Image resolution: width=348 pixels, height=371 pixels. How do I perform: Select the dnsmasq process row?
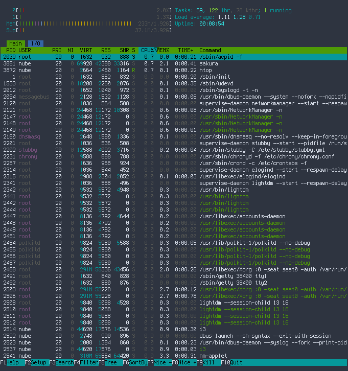[x=174, y=136]
